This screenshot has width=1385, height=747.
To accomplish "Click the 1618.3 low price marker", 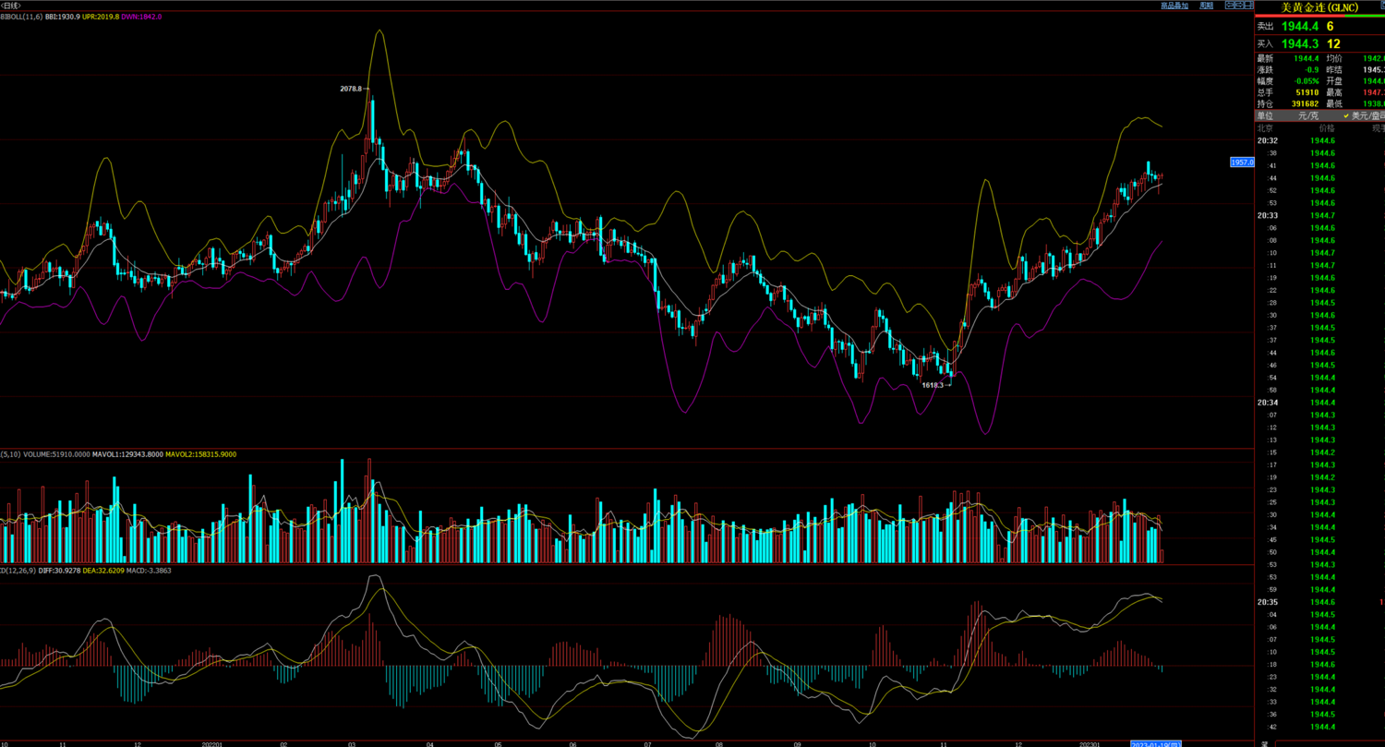I will pos(933,385).
